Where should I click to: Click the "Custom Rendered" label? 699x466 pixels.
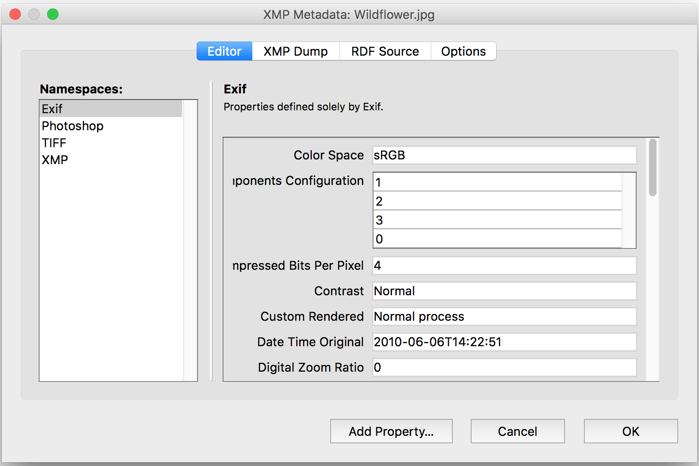click(x=312, y=316)
